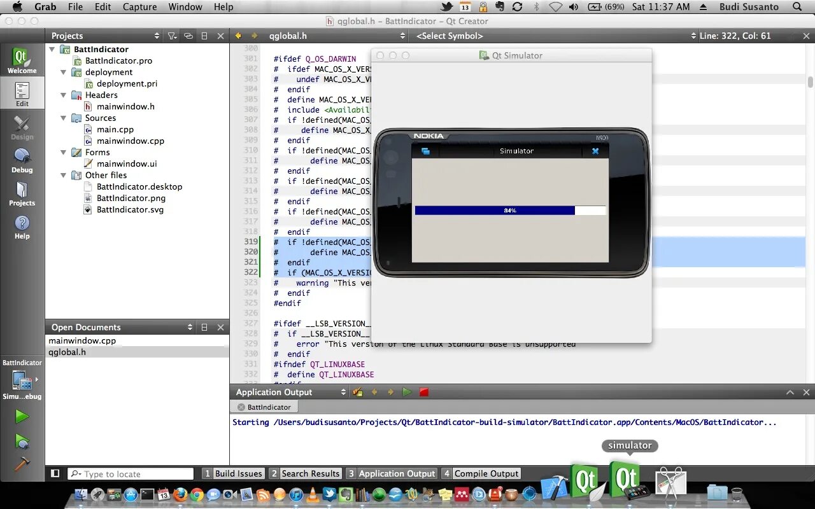Open the Compile Output pane

tap(481, 473)
